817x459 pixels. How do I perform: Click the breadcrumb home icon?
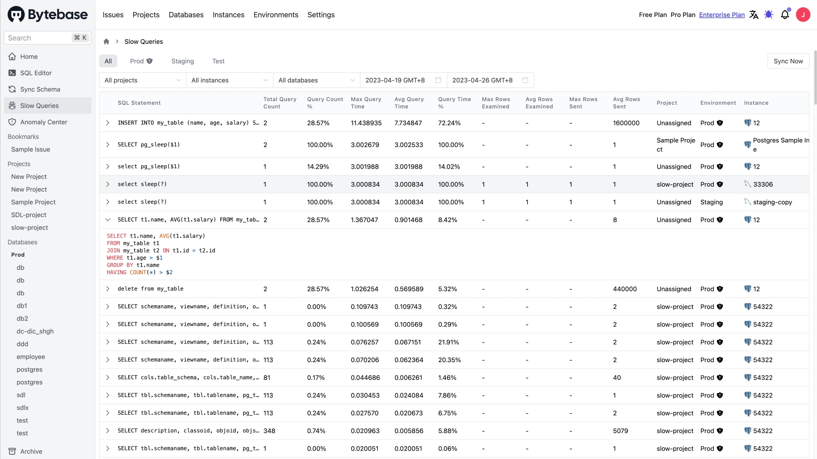(x=106, y=42)
